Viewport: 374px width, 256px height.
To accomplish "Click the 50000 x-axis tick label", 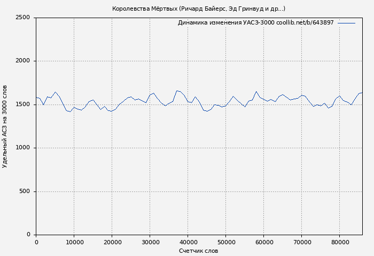I will pos(226,242).
